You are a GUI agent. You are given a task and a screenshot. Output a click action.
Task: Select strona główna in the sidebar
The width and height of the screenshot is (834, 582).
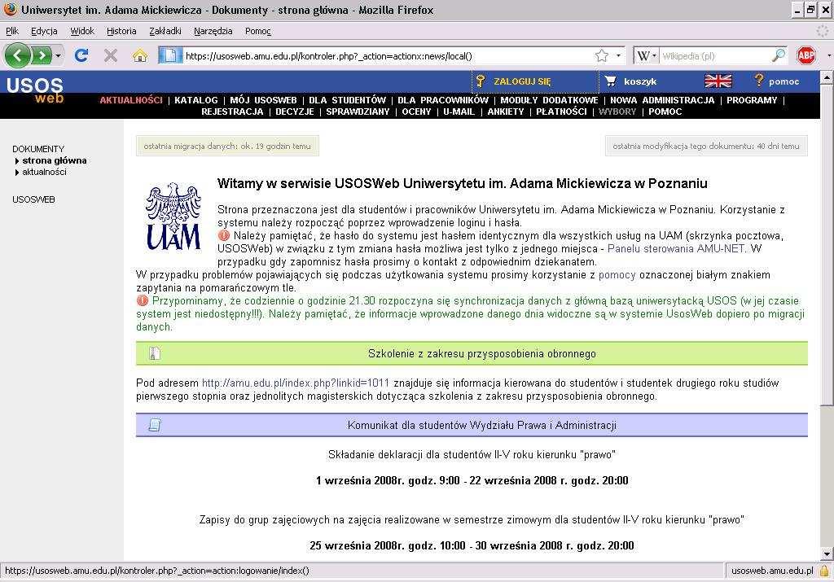(55, 160)
